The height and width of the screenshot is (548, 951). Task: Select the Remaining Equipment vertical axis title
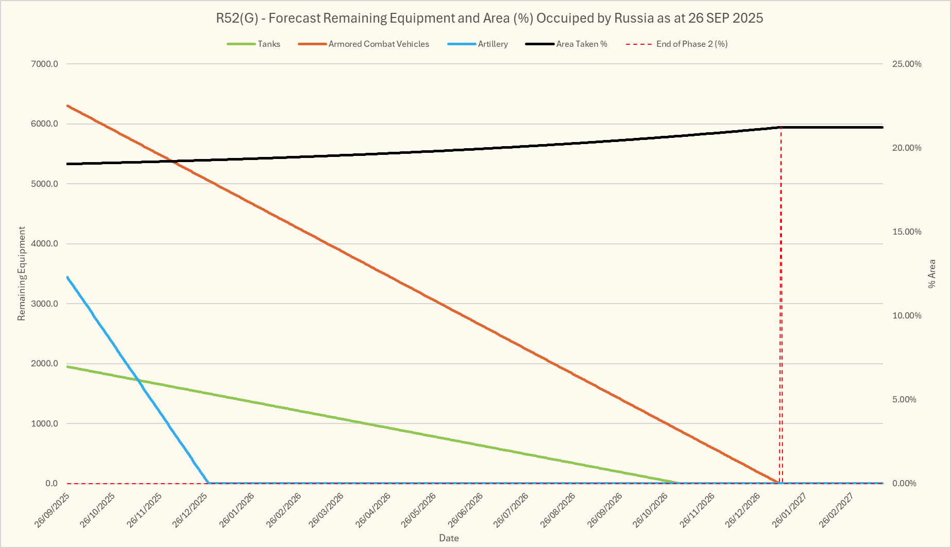pos(22,274)
